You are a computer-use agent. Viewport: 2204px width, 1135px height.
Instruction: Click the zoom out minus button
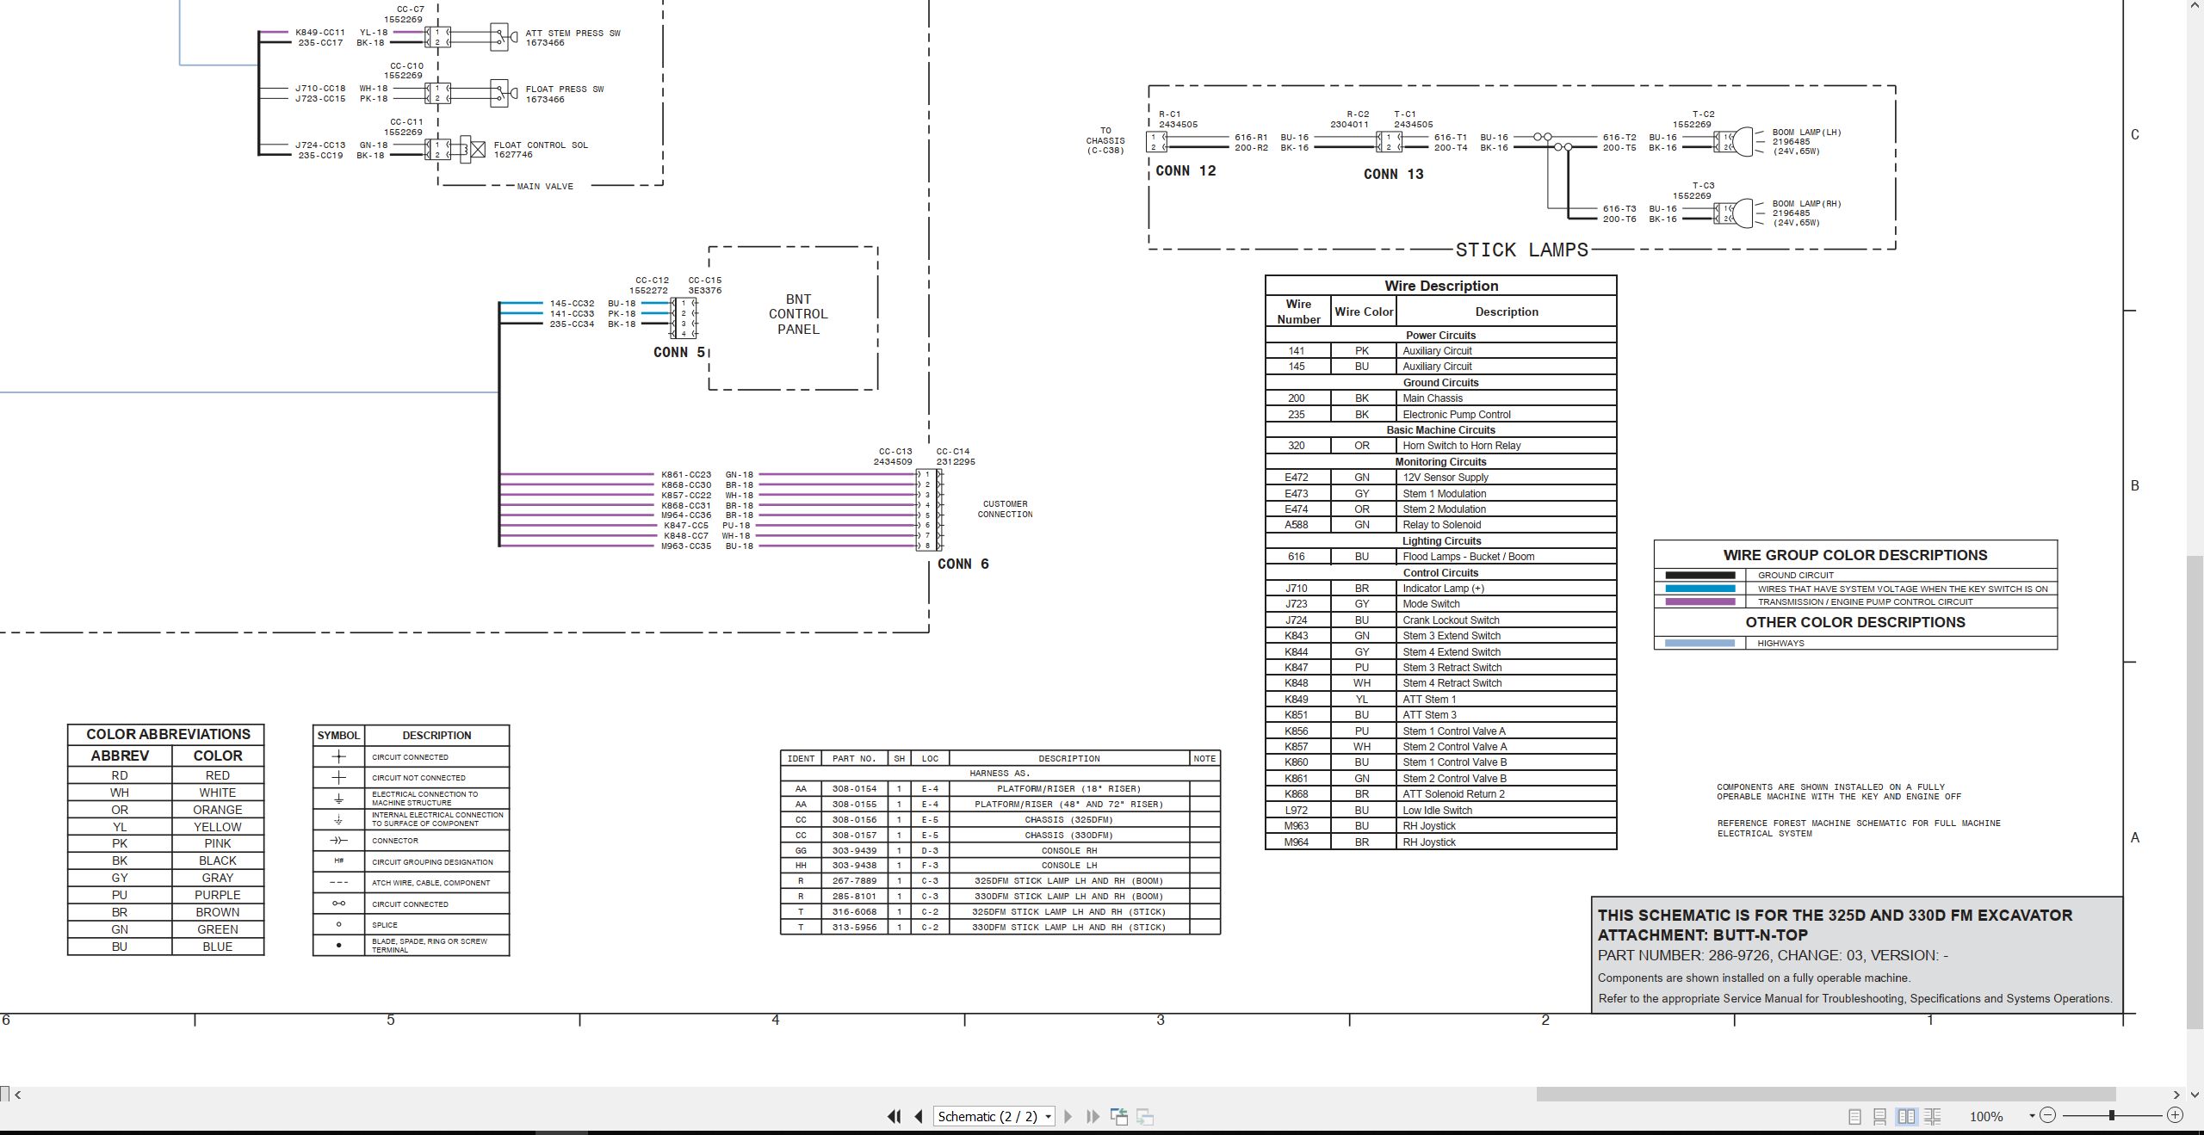tap(2048, 1115)
